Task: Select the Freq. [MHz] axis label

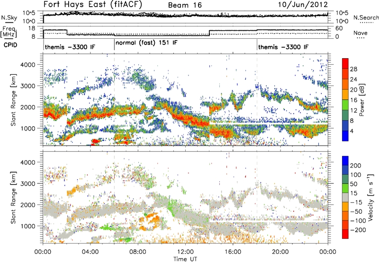Action: (9, 32)
